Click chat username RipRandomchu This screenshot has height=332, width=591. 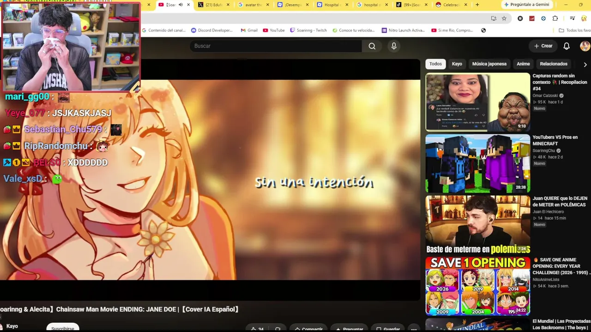tap(55, 146)
